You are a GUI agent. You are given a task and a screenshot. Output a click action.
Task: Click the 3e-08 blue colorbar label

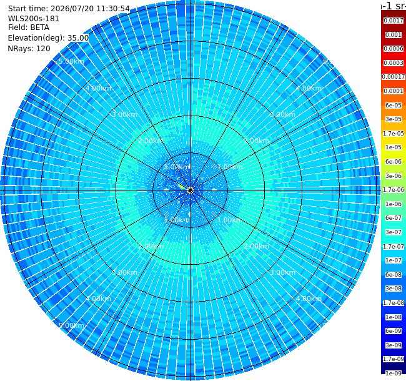(394, 289)
